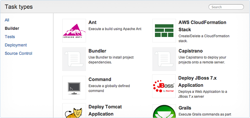This screenshot has width=250, height=118.
Task: Click the Apache Ant logo icon
Action: 74,31
